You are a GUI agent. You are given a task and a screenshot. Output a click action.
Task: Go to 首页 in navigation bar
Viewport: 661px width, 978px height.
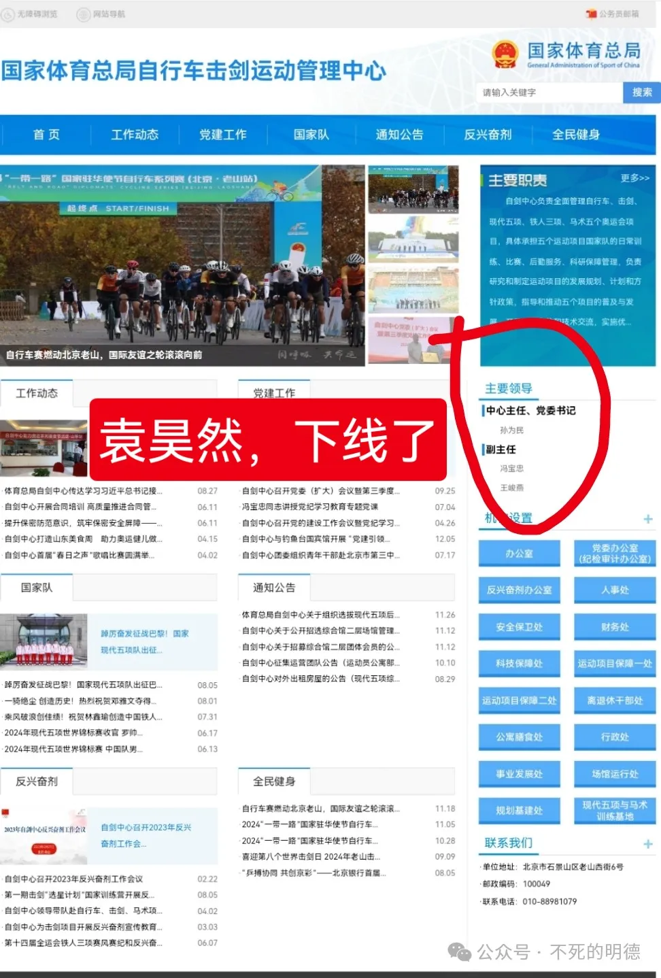46,135
